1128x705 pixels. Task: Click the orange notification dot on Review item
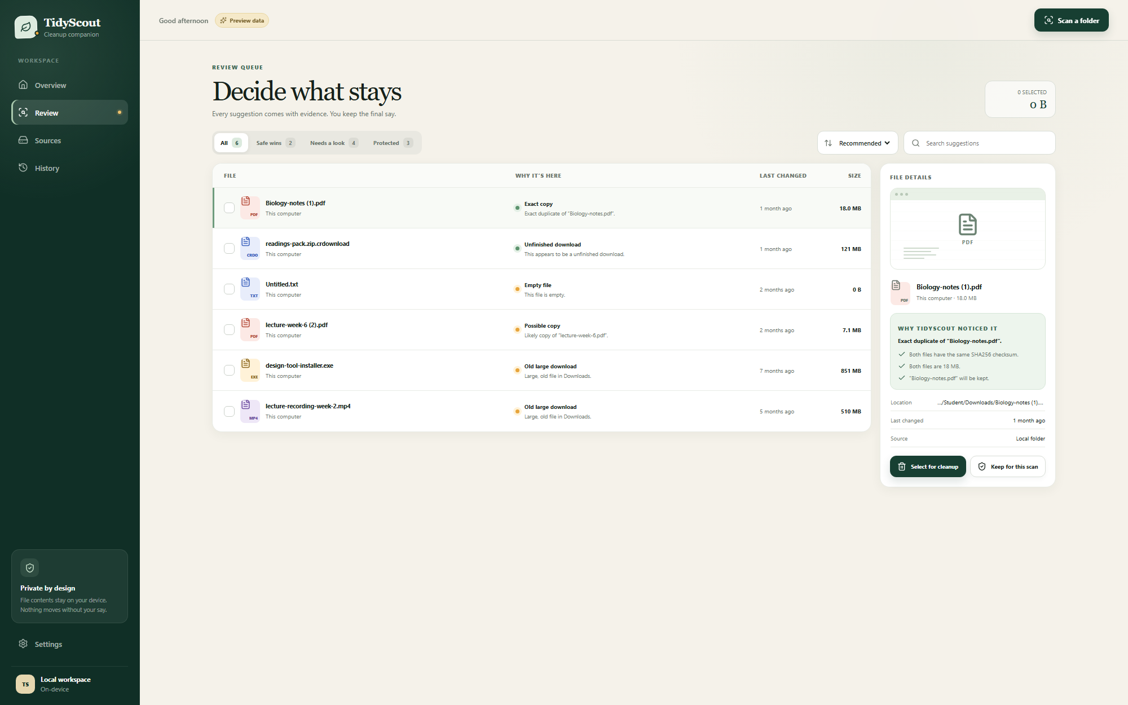pos(120,112)
